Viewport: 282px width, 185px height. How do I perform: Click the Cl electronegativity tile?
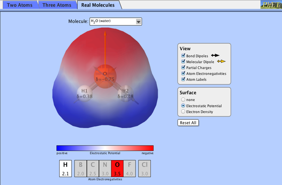pyautogui.click(x=145, y=169)
